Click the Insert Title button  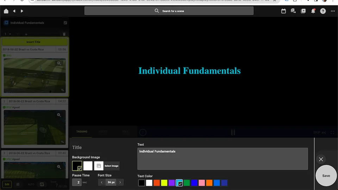(35, 42)
